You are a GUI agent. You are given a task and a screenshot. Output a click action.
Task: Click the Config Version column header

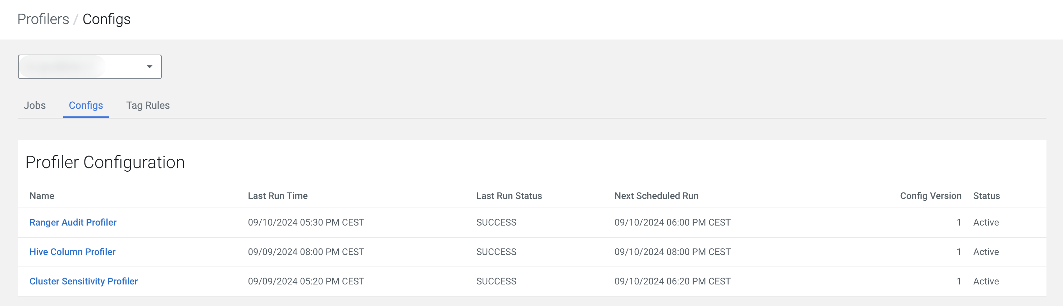pos(931,196)
